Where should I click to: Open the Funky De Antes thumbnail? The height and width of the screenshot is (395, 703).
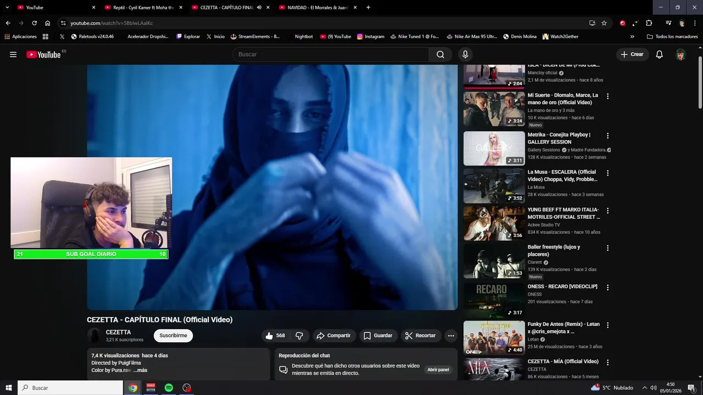click(x=494, y=337)
